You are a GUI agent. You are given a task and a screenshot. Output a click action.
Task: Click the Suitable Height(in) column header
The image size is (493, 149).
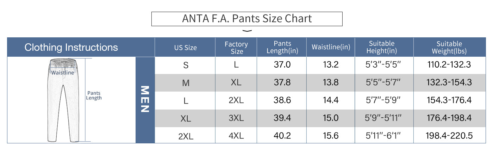[381, 47]
